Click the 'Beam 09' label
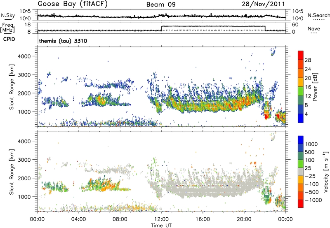 point(161,5)
